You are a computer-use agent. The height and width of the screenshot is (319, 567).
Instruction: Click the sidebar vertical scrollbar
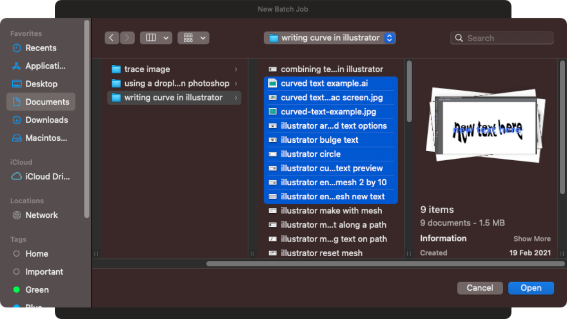87,118
